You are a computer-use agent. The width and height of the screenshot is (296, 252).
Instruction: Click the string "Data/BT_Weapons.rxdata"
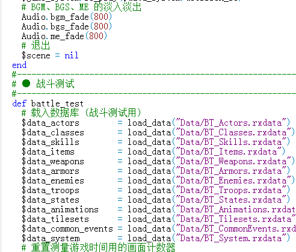(x=233, y=161)
